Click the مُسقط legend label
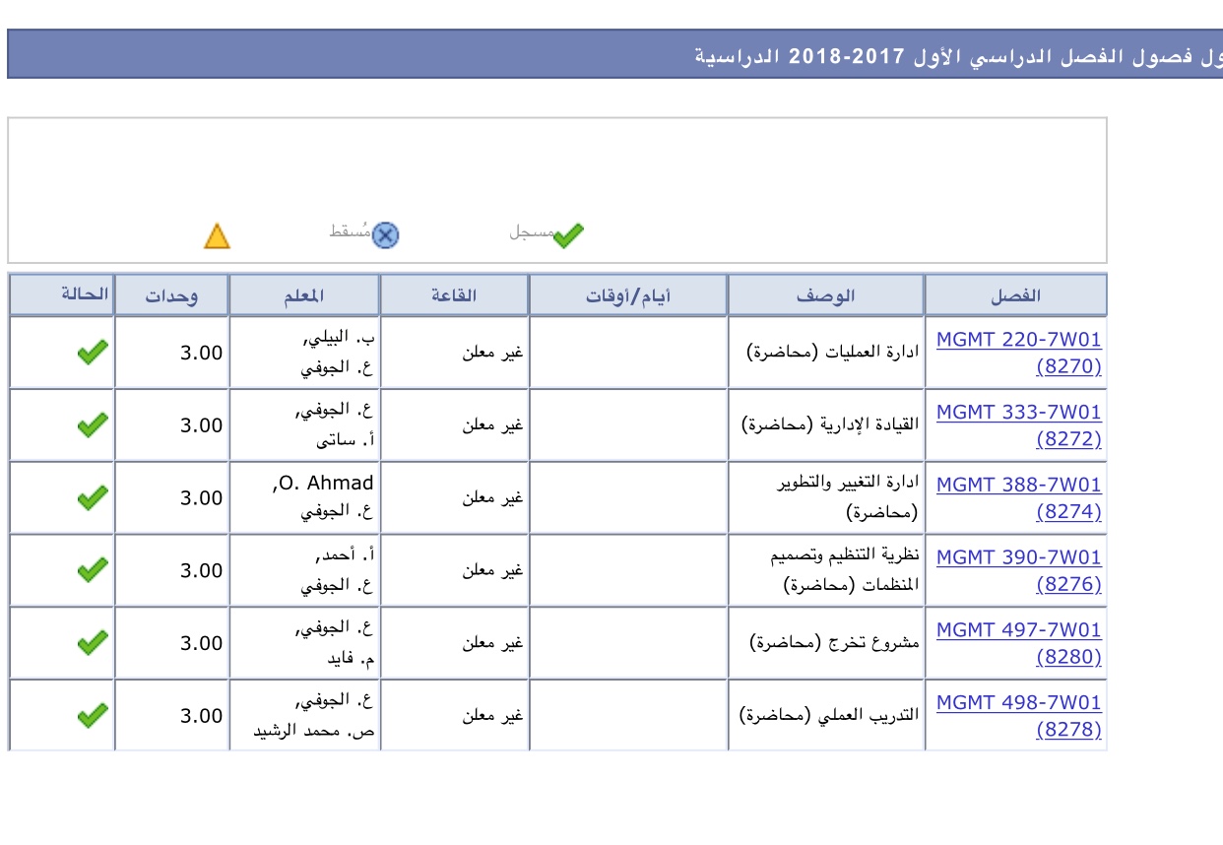Image resolution: width=1223 pixels, height=845 pixels. pyautogui.click(x=351, y=232)
